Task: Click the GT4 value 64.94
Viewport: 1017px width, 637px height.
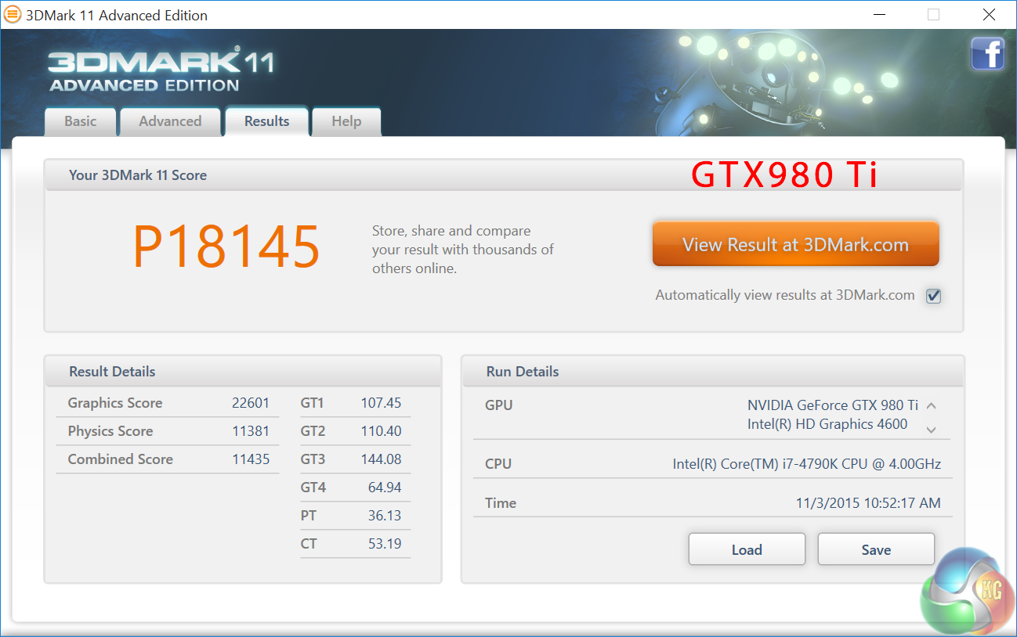Action: click(x=385, y=488)
